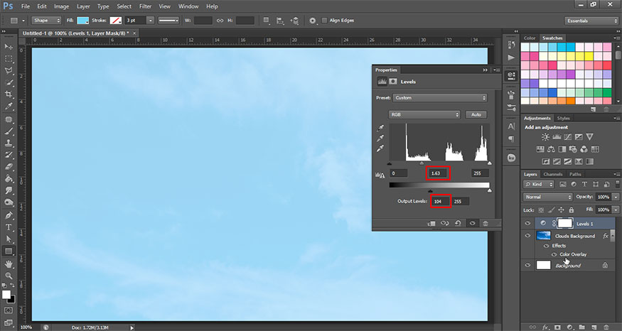Switch to the Channels tab
622x331 pixels.
coord(552,174)
